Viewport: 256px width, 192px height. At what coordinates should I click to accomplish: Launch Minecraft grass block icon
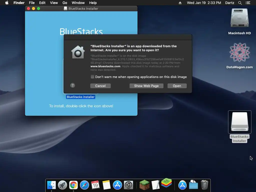[x=144, y=185]
